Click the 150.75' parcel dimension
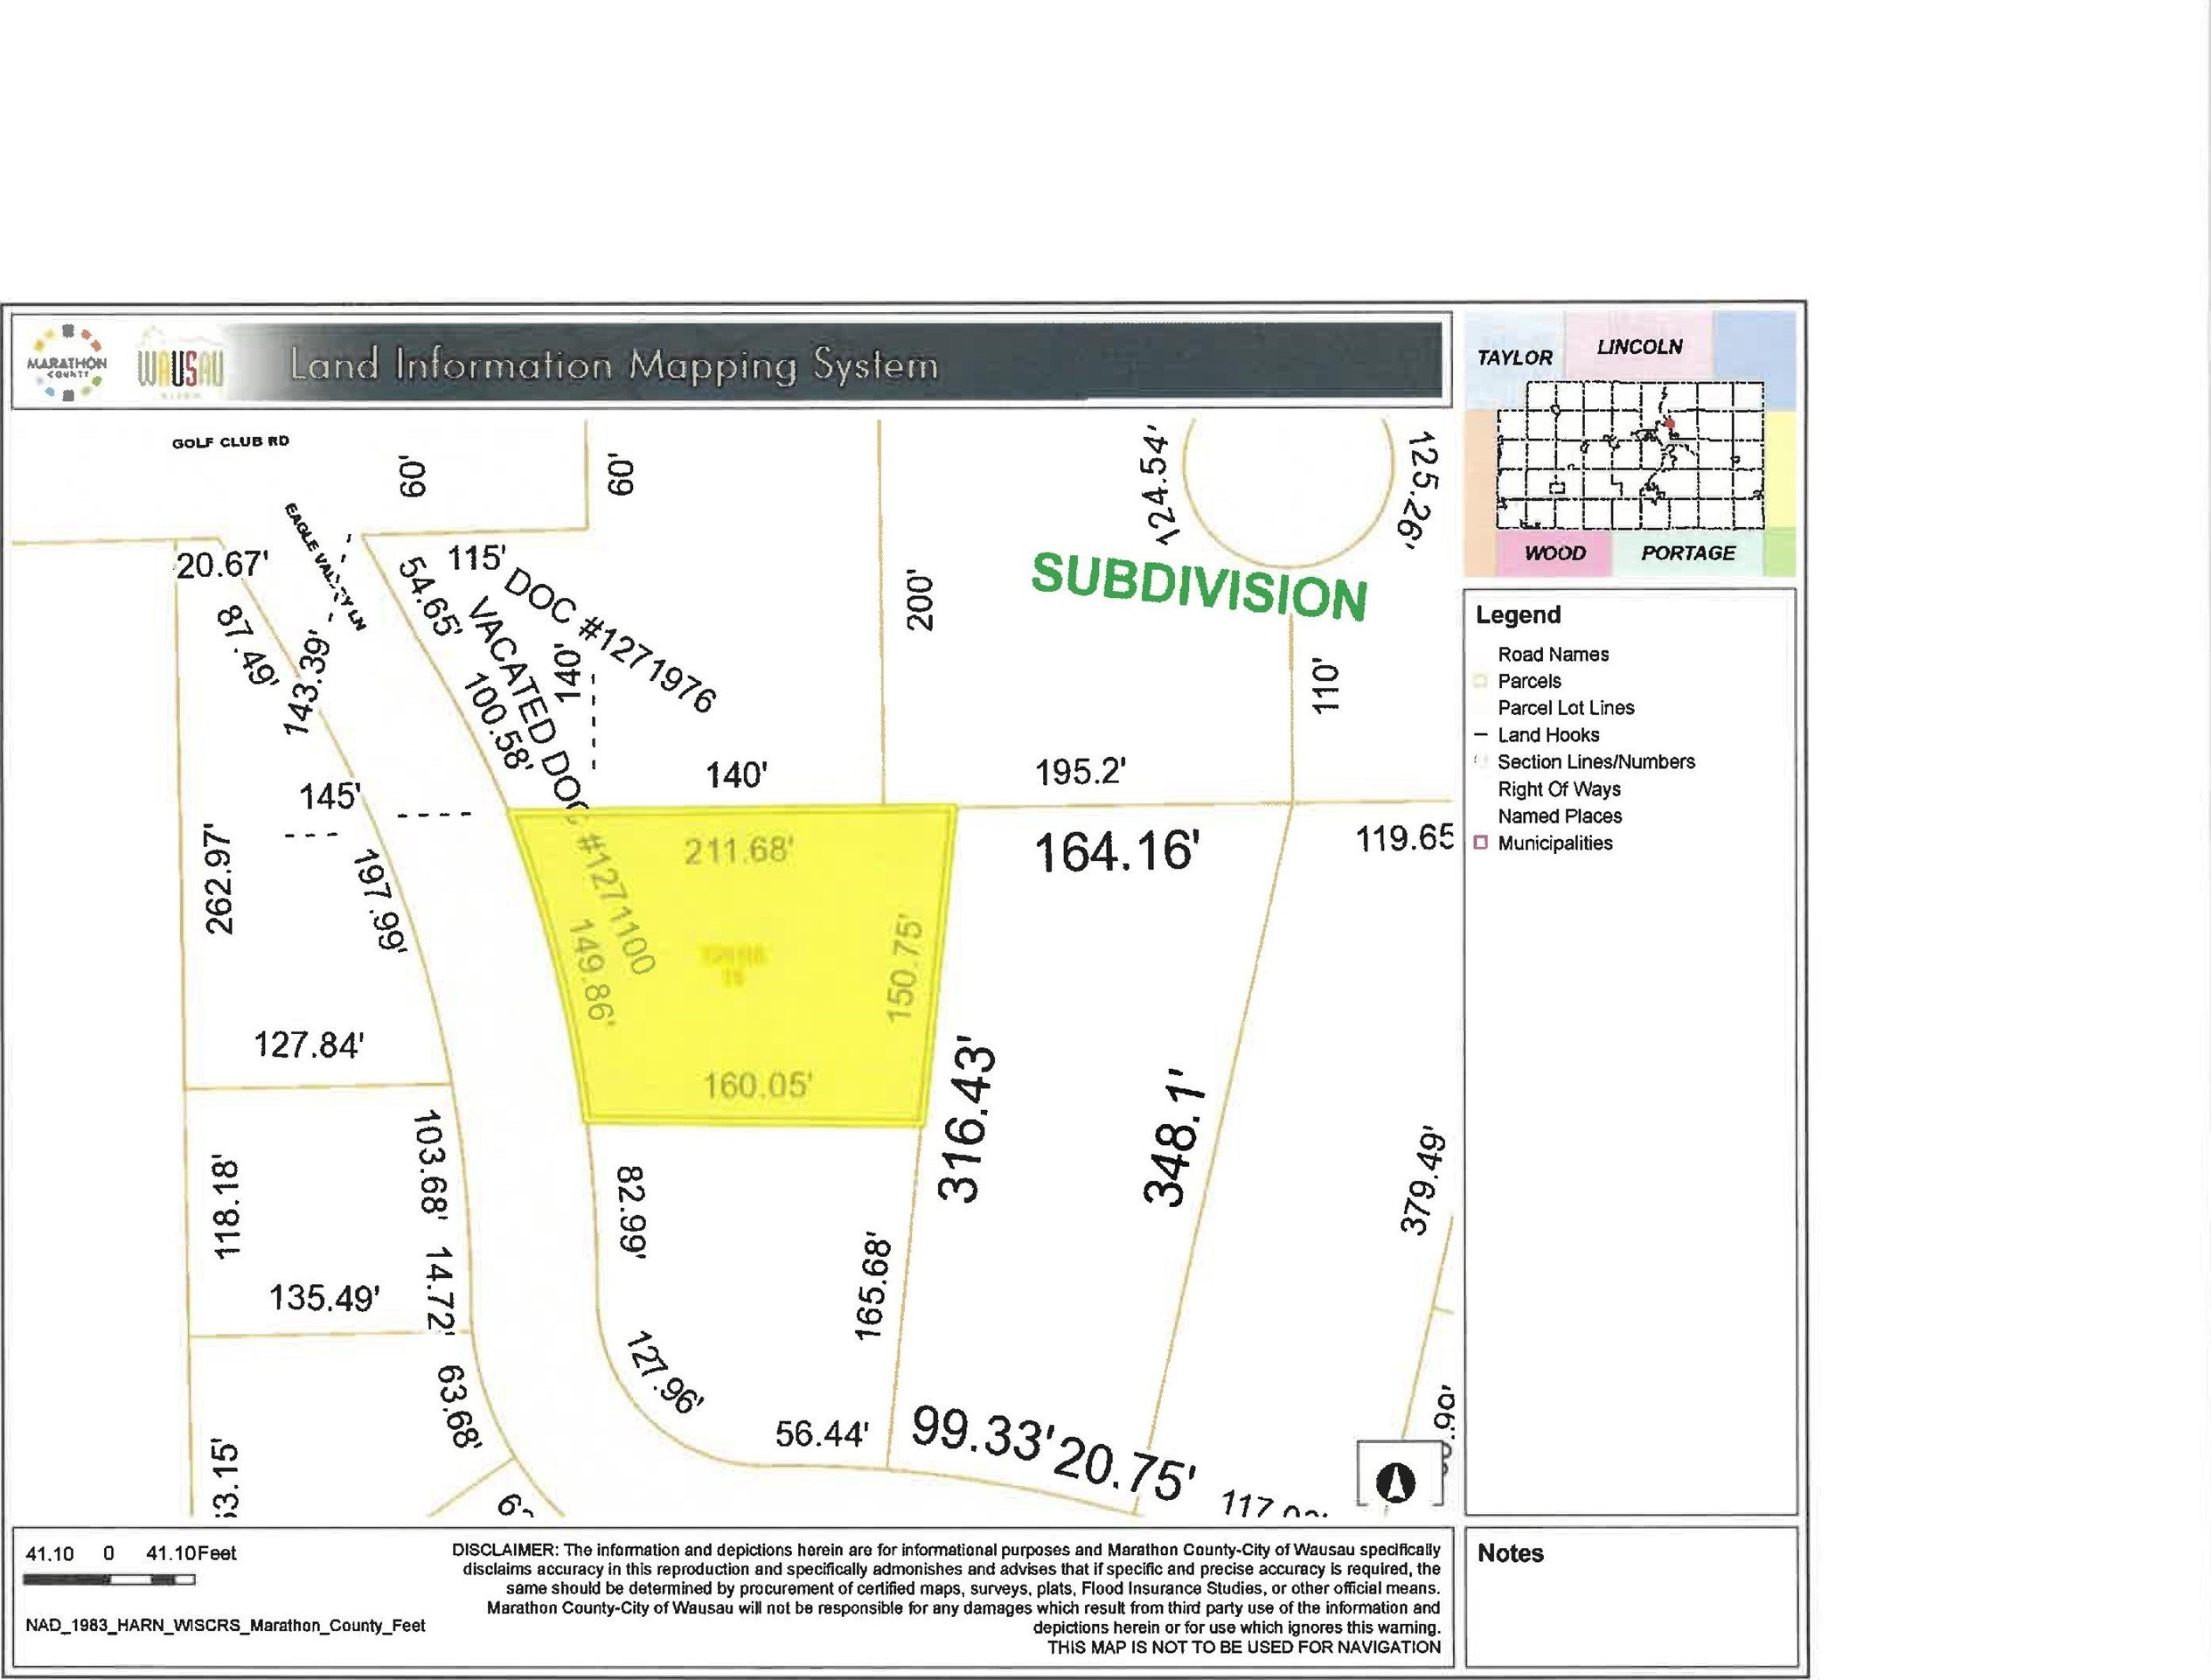This screenshot has width=2211, height=1680. [x=903, y=967]
